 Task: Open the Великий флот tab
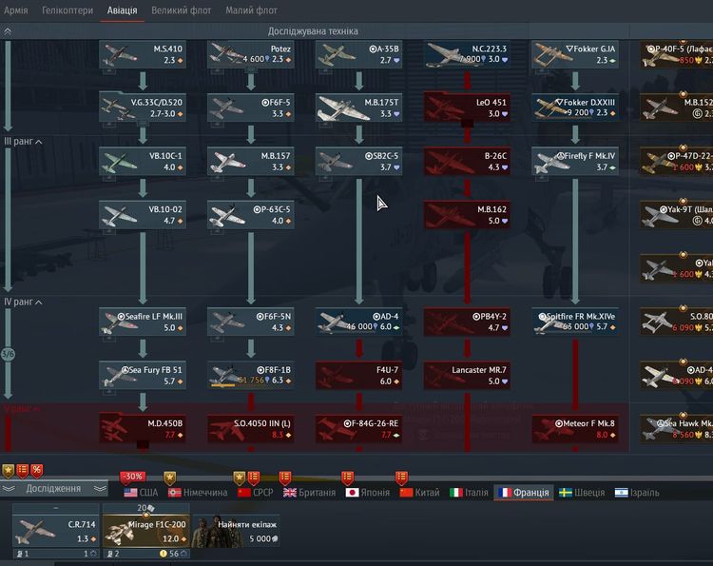pos(182,11)
